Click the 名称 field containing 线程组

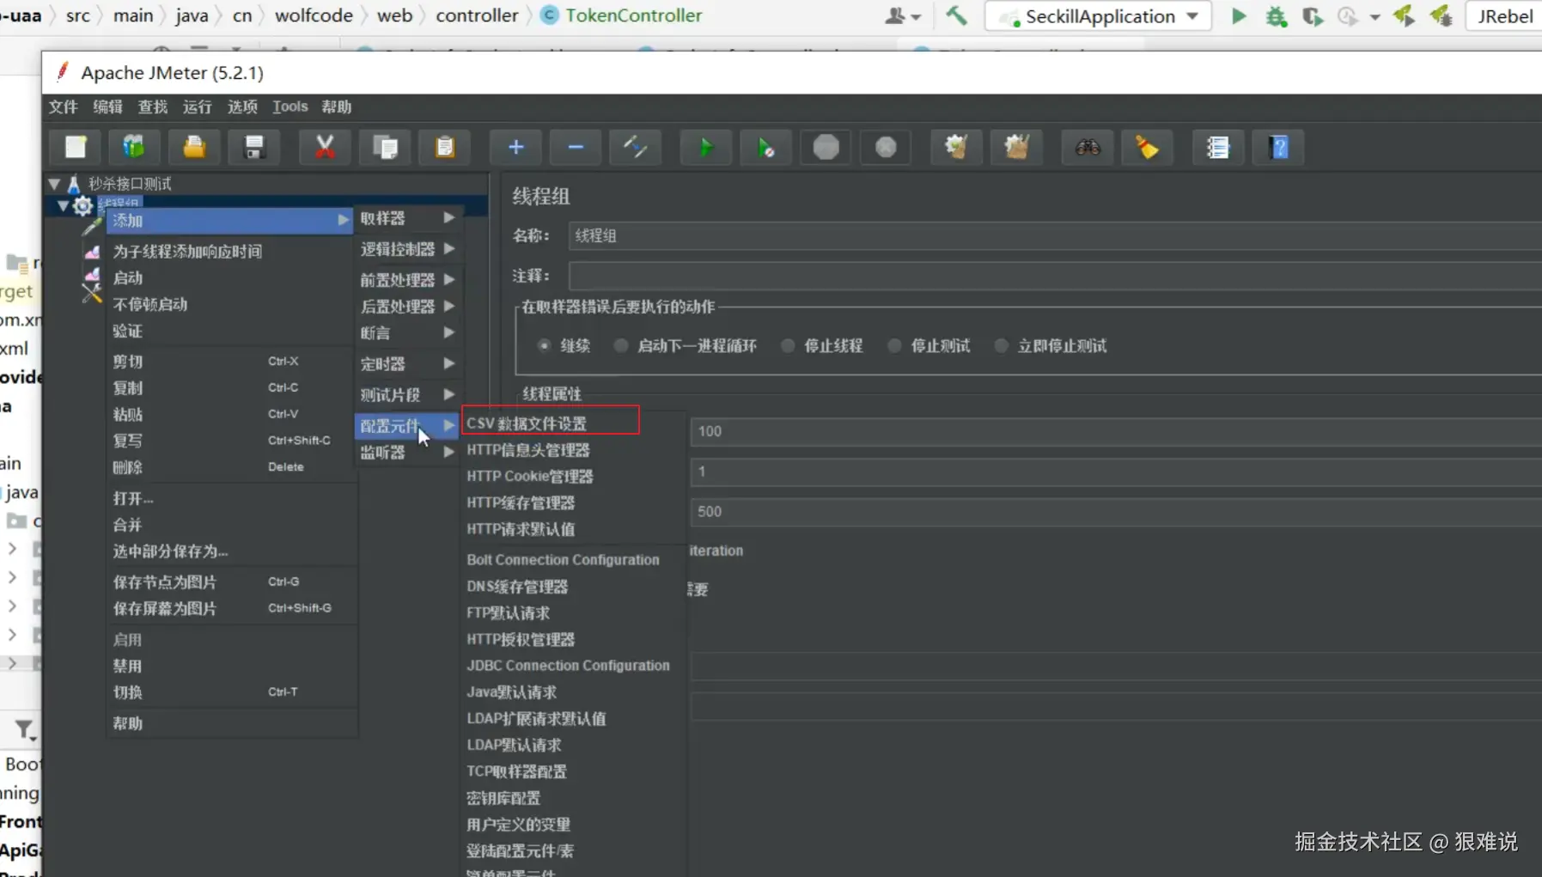pyautogui.click(x=1055, y=235)
